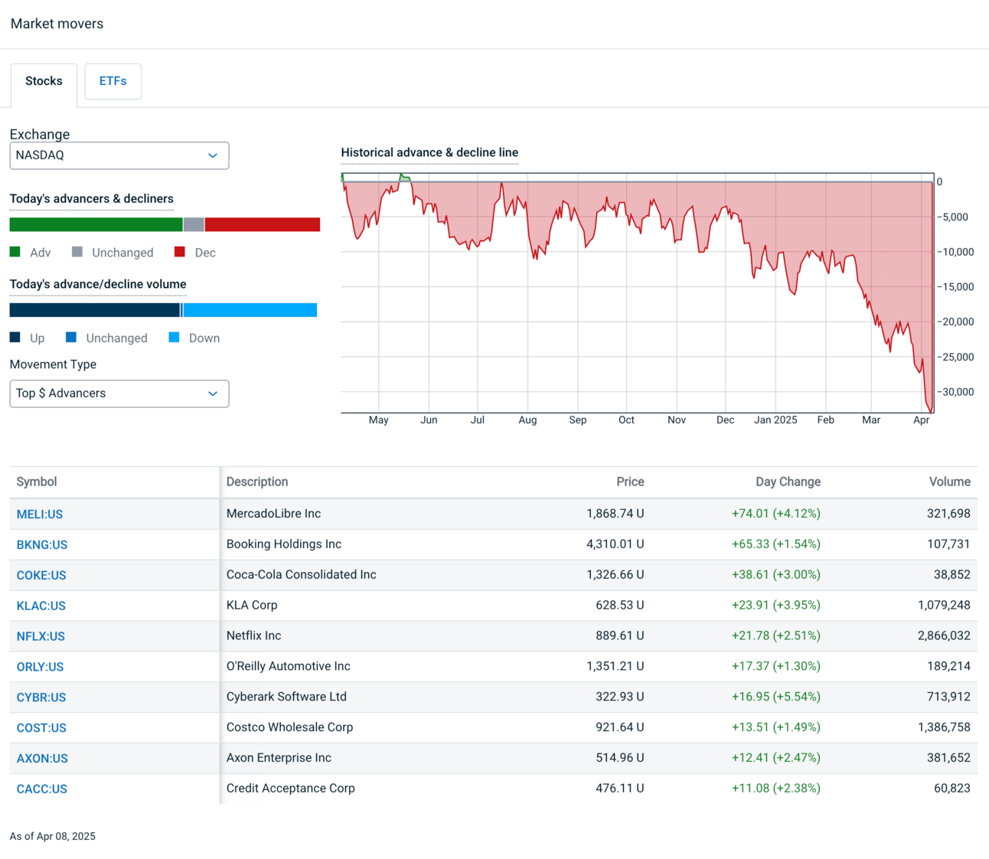The image size is (989, 859).
Task: Click Cyberark Software Ltd description cell
Action: tap(286, 697)
